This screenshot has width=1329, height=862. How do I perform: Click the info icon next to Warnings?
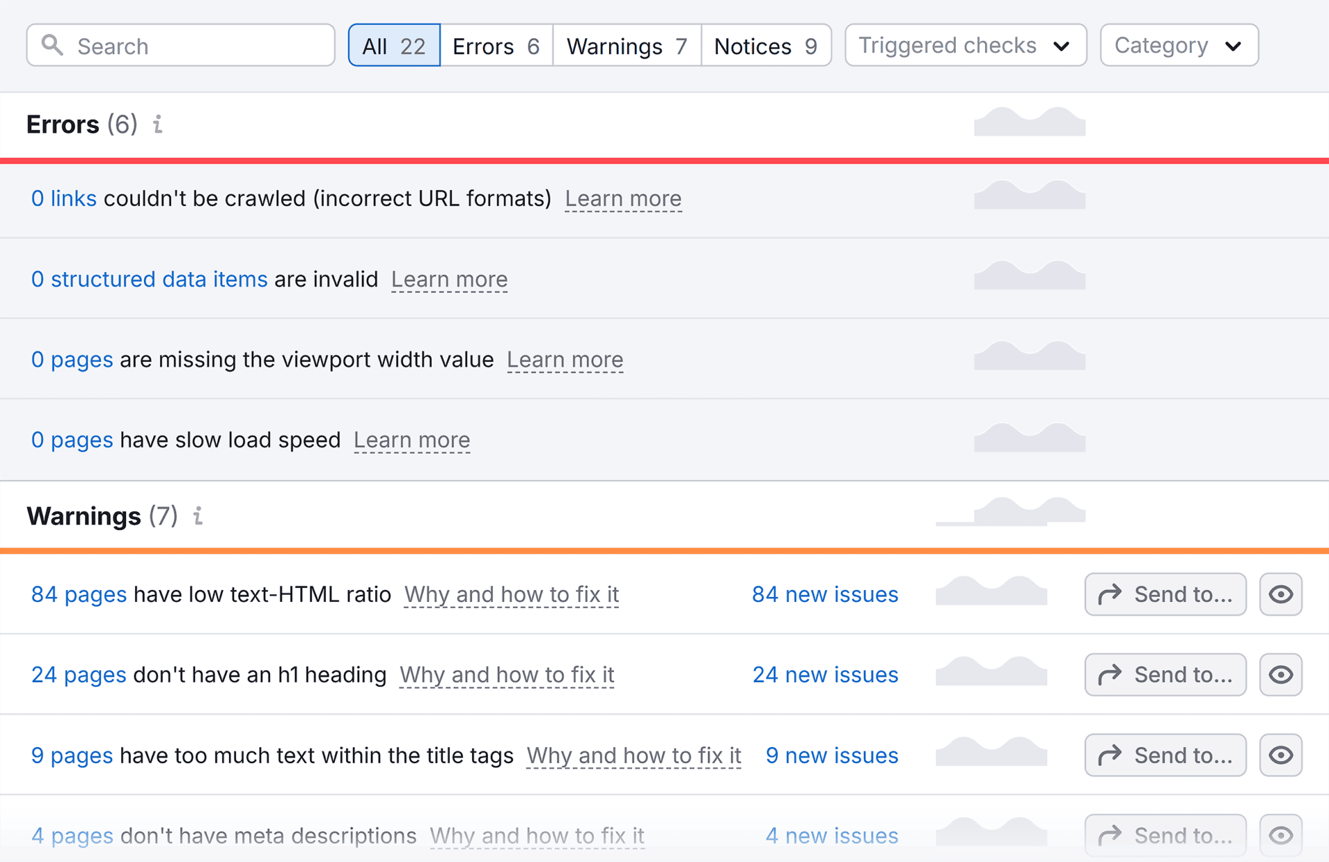[198, 516]
